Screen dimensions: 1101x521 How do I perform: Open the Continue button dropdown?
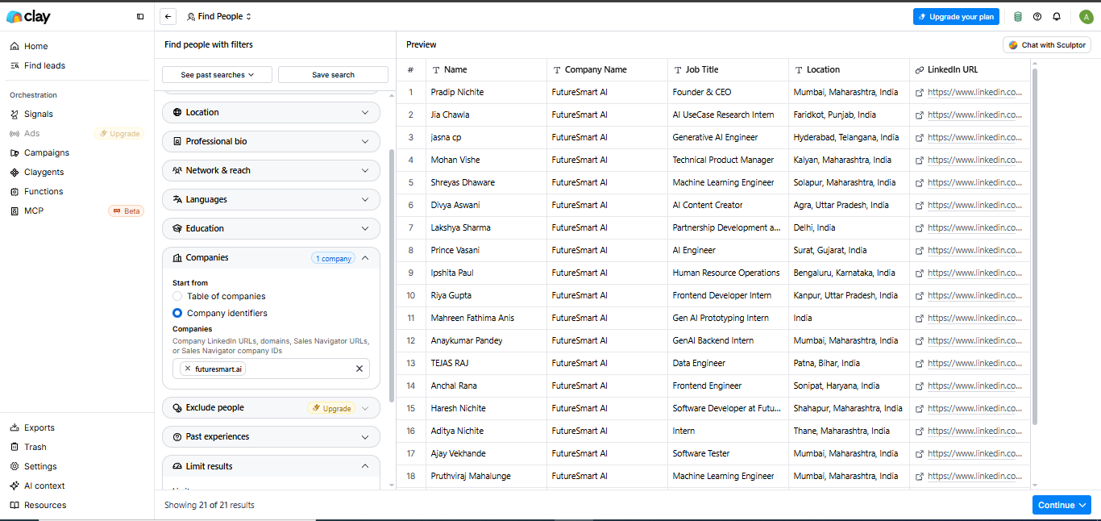click(1082, 505)
